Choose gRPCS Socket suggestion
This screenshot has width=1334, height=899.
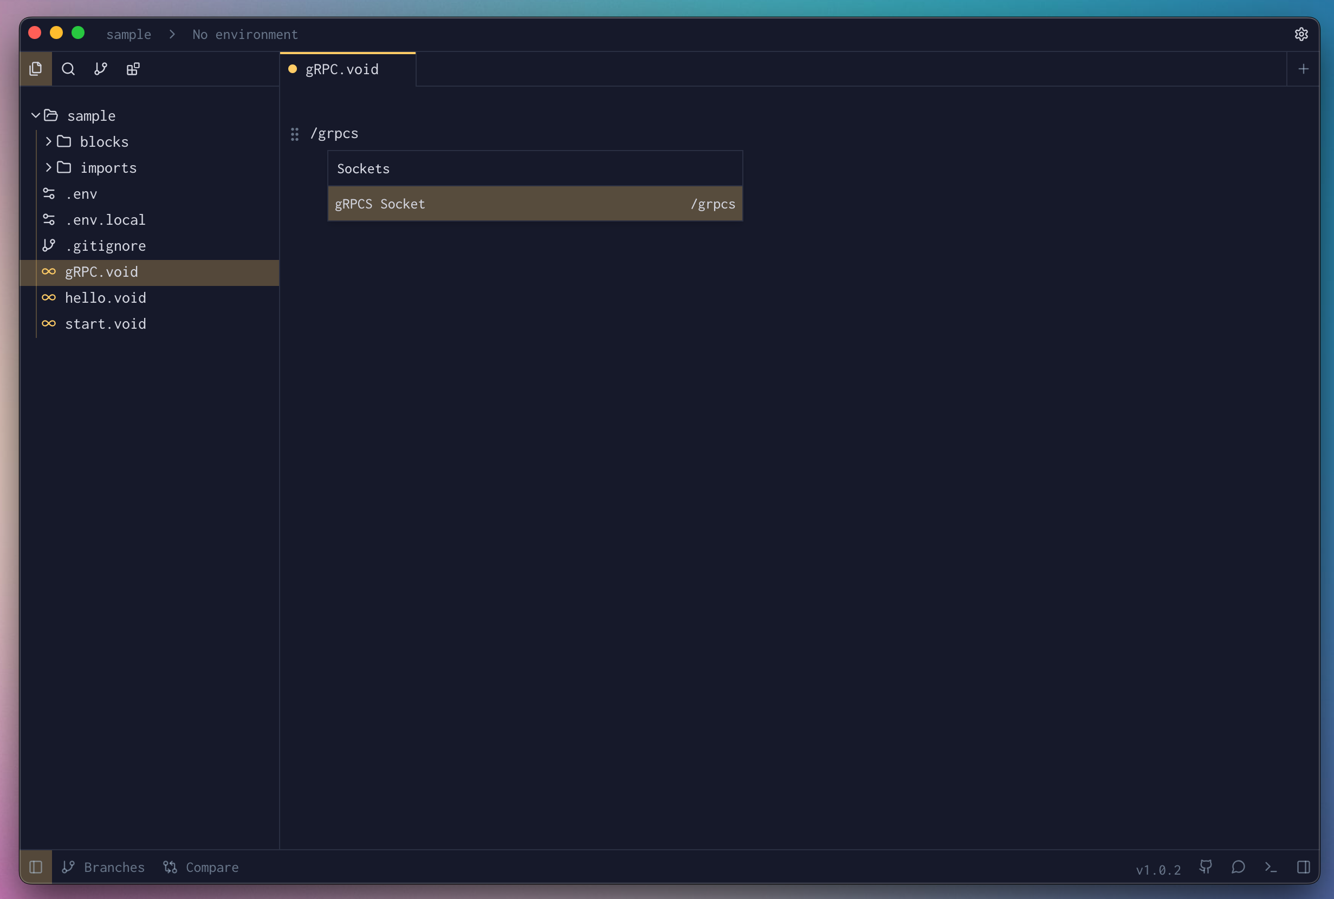tap(534, 204)
